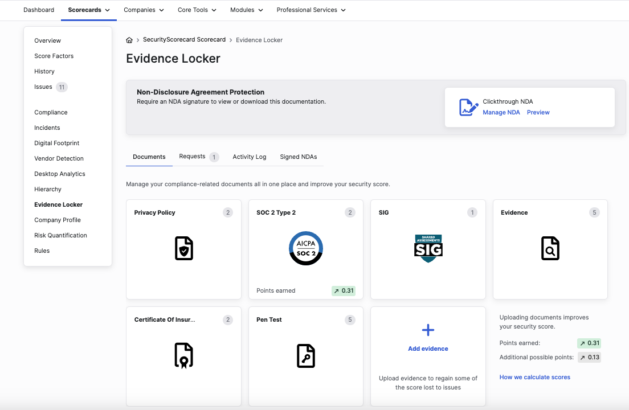Screen dimensions: 629x410
Task: Click the Non-Disclosure Agreement Protection heading
Action: [x=201, y=92]
